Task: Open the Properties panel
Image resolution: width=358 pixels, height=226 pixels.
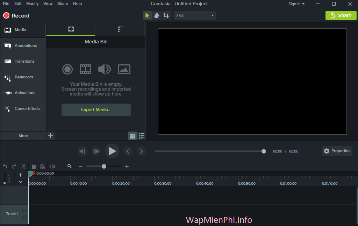Action: coord(337,151)
